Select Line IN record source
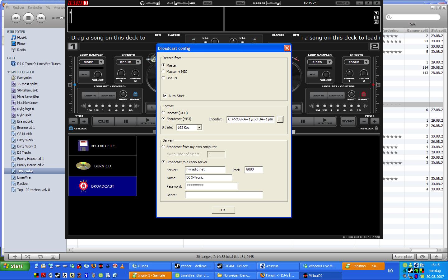This screenshot has width=448, height=280. coord(164,78)
